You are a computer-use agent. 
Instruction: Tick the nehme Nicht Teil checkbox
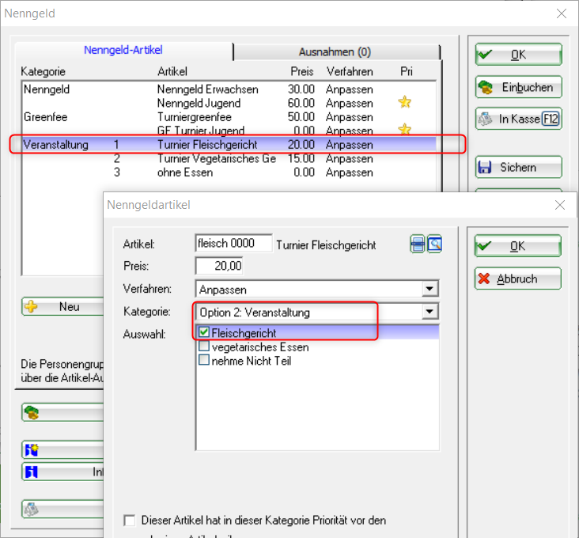204,360
